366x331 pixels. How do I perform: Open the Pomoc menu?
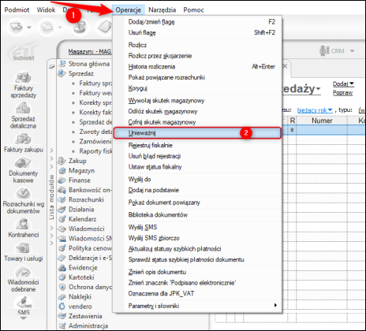point(193,10)
